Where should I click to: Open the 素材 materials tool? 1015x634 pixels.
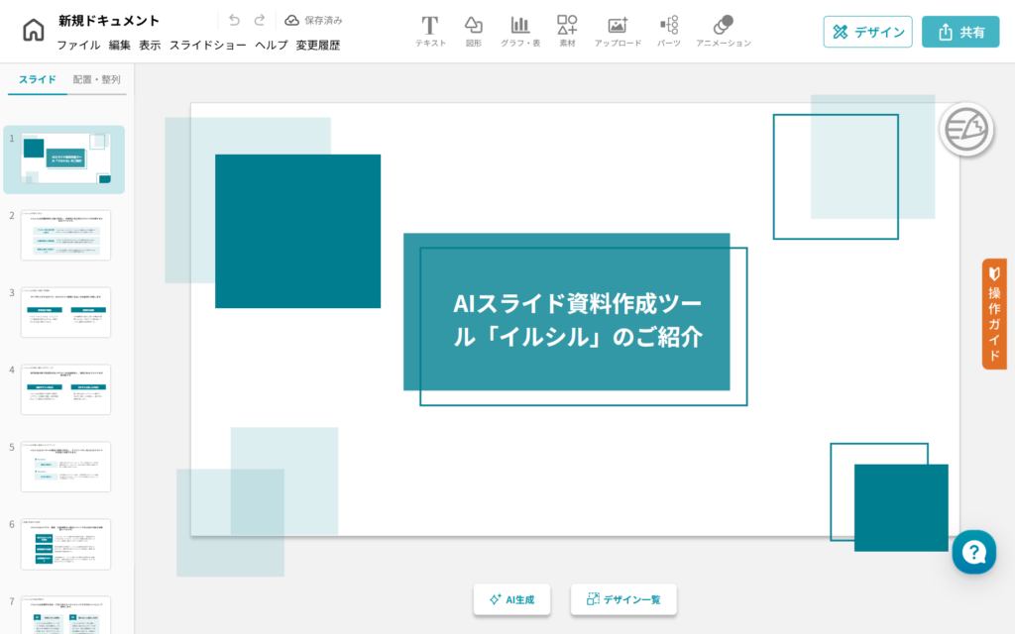567,31
